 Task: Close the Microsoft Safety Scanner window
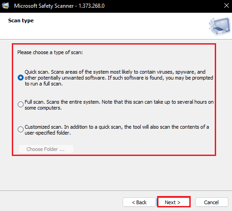(x=227, y=5)
